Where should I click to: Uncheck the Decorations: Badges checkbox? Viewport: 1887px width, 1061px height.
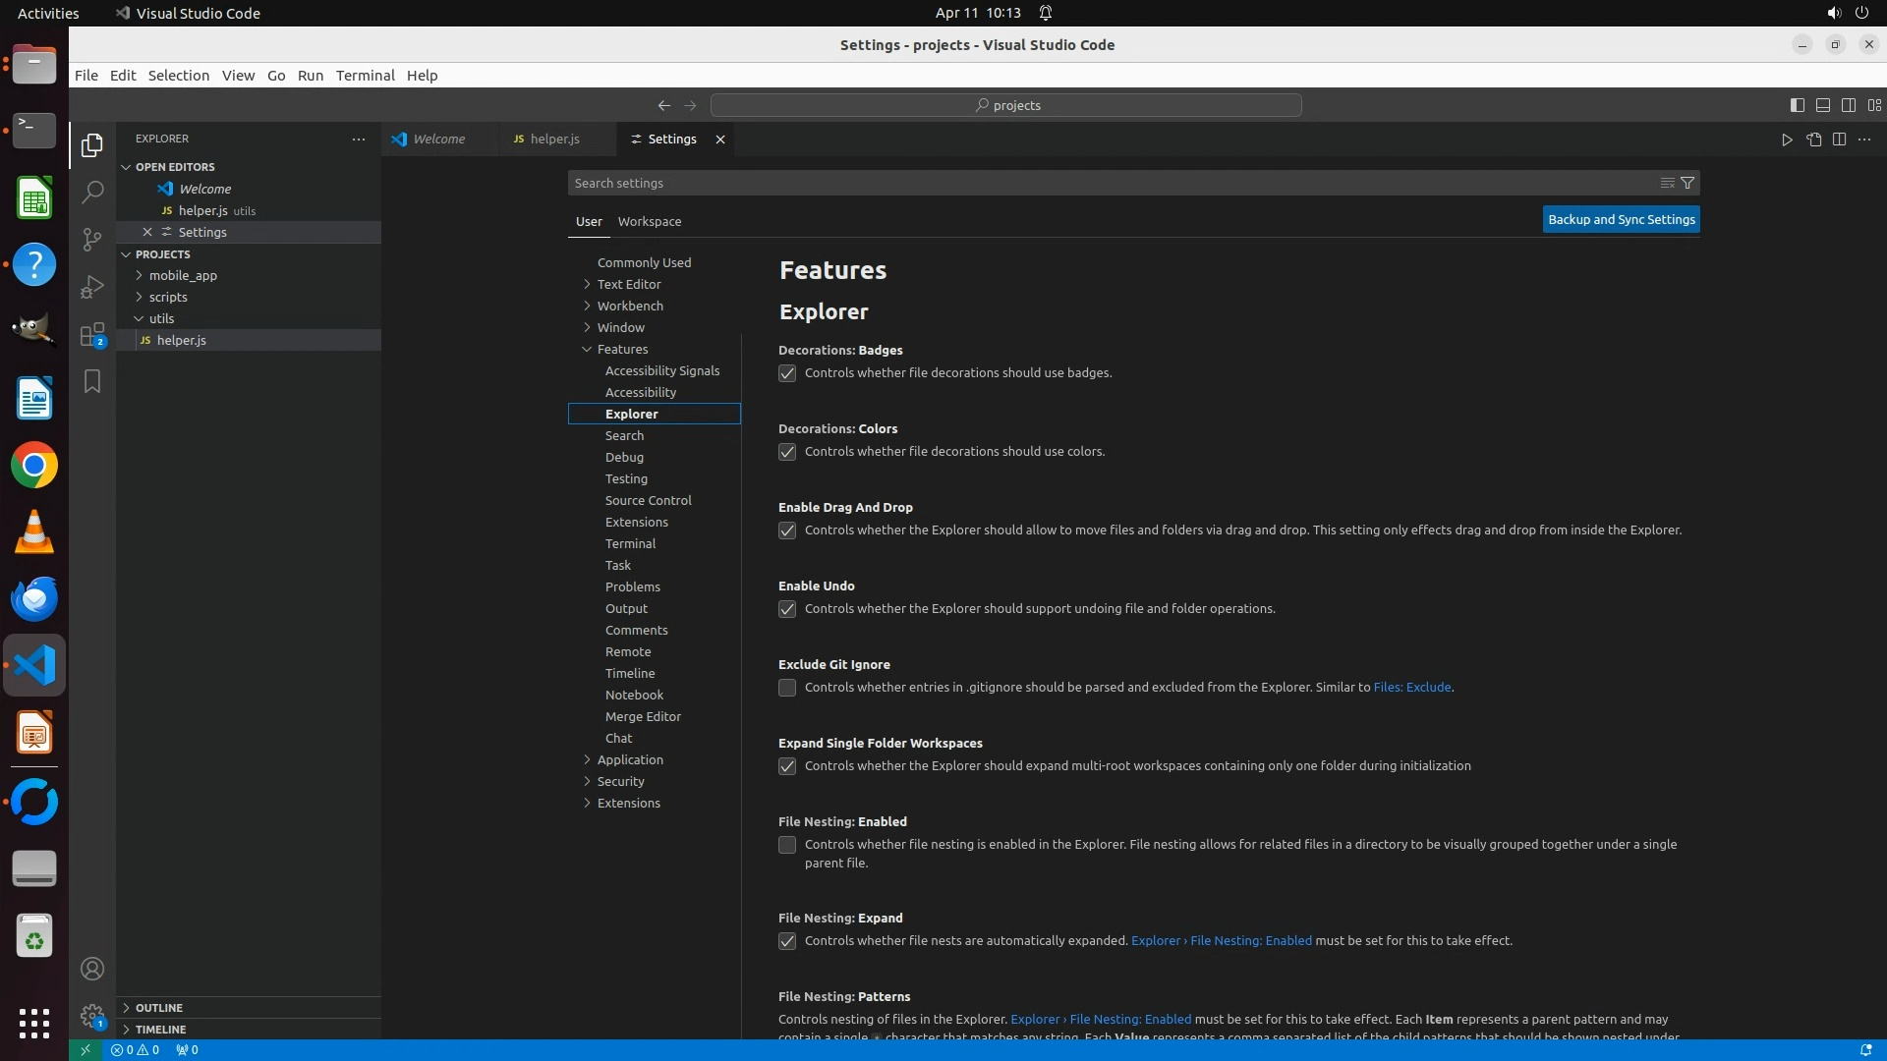pos(787,373)
